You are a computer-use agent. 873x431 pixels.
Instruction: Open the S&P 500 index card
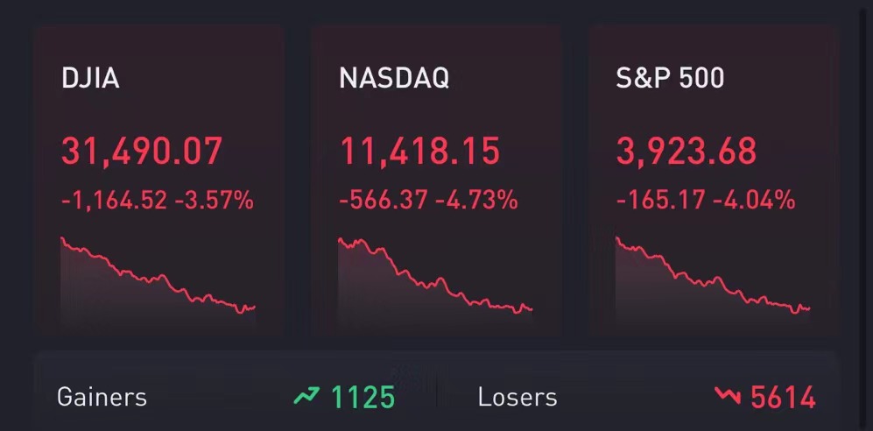tap(714, 180)
